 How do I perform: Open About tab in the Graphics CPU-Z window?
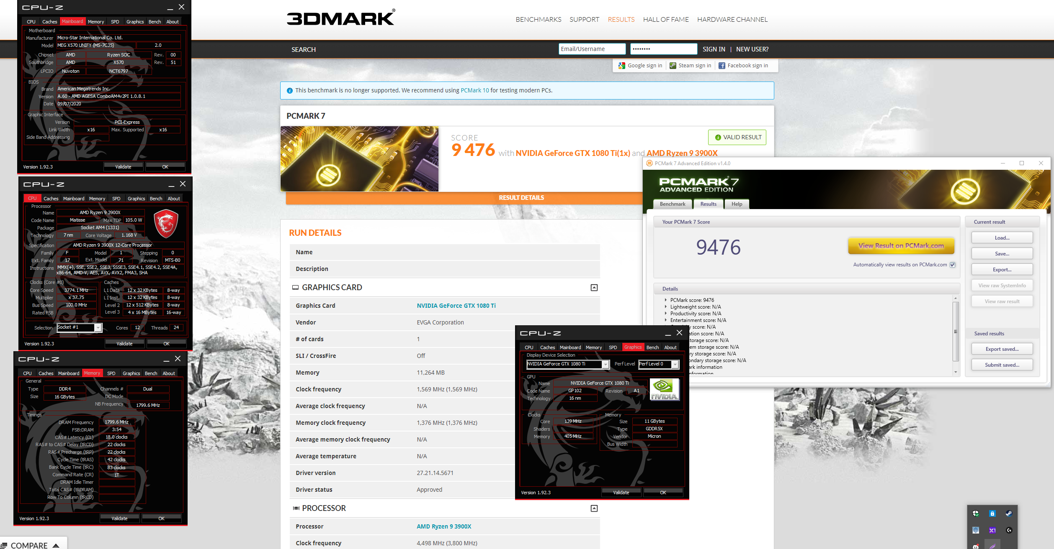(x=670, y=347)
